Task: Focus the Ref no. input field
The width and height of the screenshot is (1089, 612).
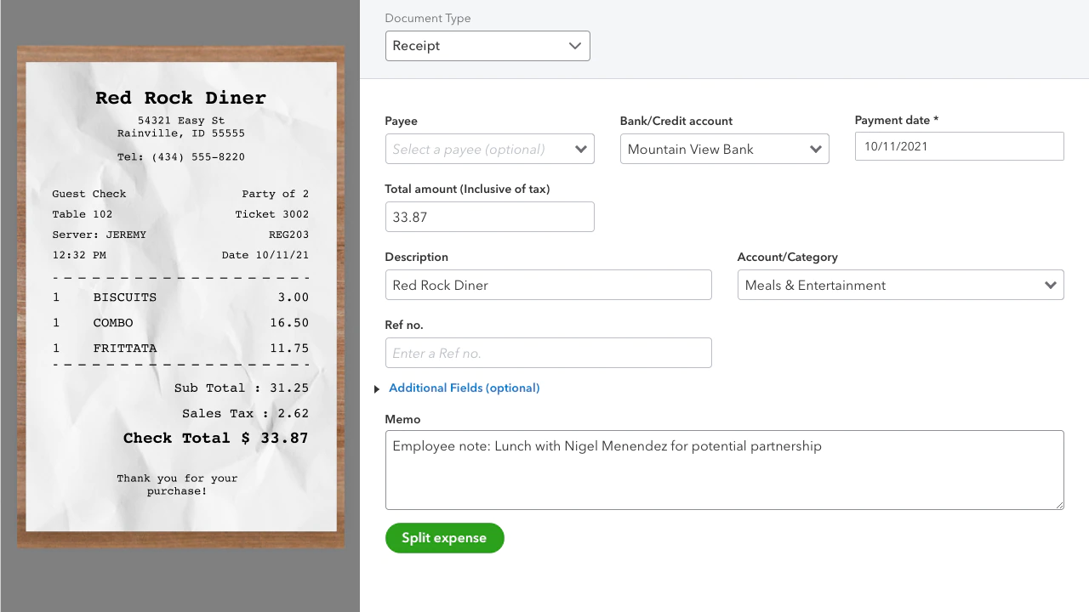Action: [x=548, y=354]
